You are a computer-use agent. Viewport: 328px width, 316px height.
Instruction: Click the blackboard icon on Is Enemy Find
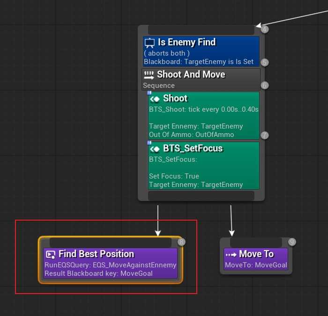(x=150, y=43)
